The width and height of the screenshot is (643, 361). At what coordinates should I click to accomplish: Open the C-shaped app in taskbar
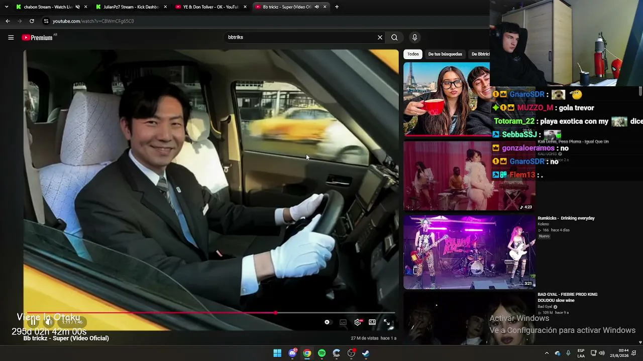coord(337,353)
